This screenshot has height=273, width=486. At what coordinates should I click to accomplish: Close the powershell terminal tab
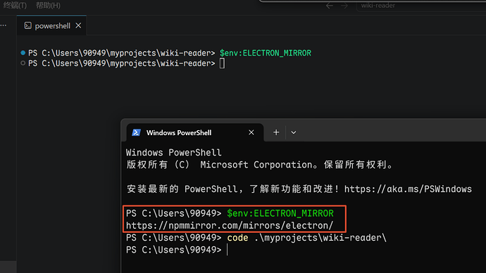78,26
